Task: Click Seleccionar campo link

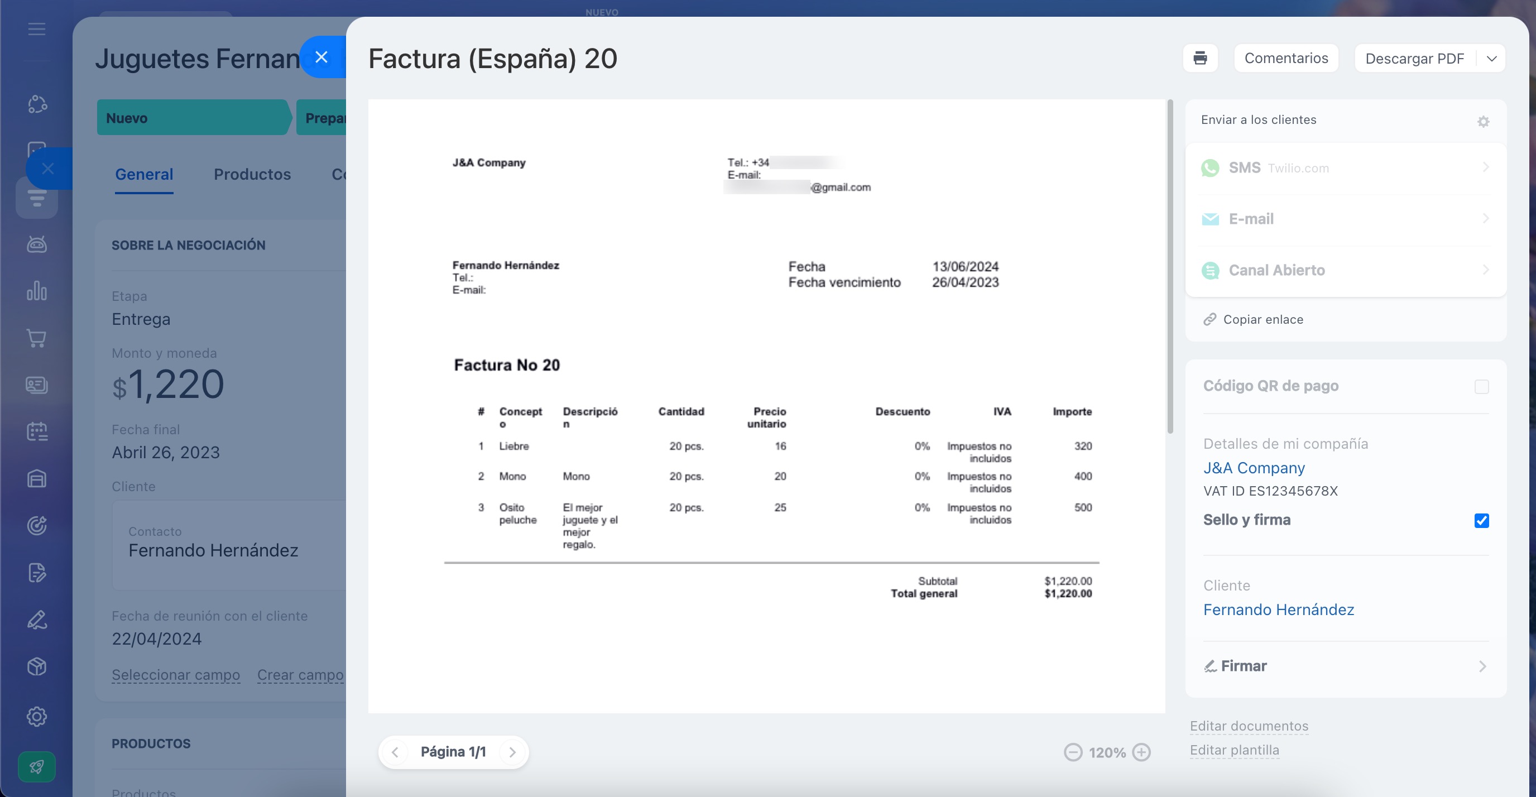Action: tap(176, 675)
